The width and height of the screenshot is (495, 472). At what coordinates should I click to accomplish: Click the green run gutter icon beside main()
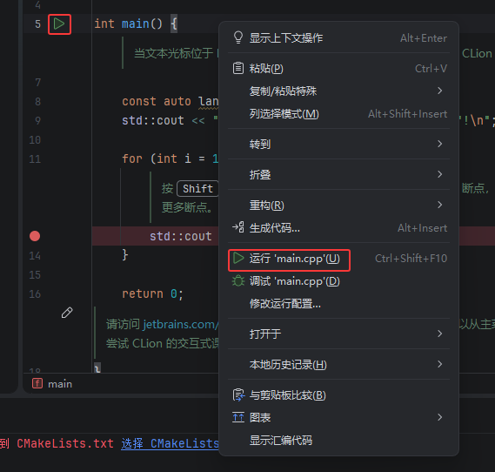59,24
